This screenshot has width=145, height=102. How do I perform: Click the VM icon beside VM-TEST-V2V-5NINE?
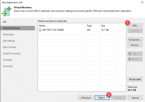40,30
